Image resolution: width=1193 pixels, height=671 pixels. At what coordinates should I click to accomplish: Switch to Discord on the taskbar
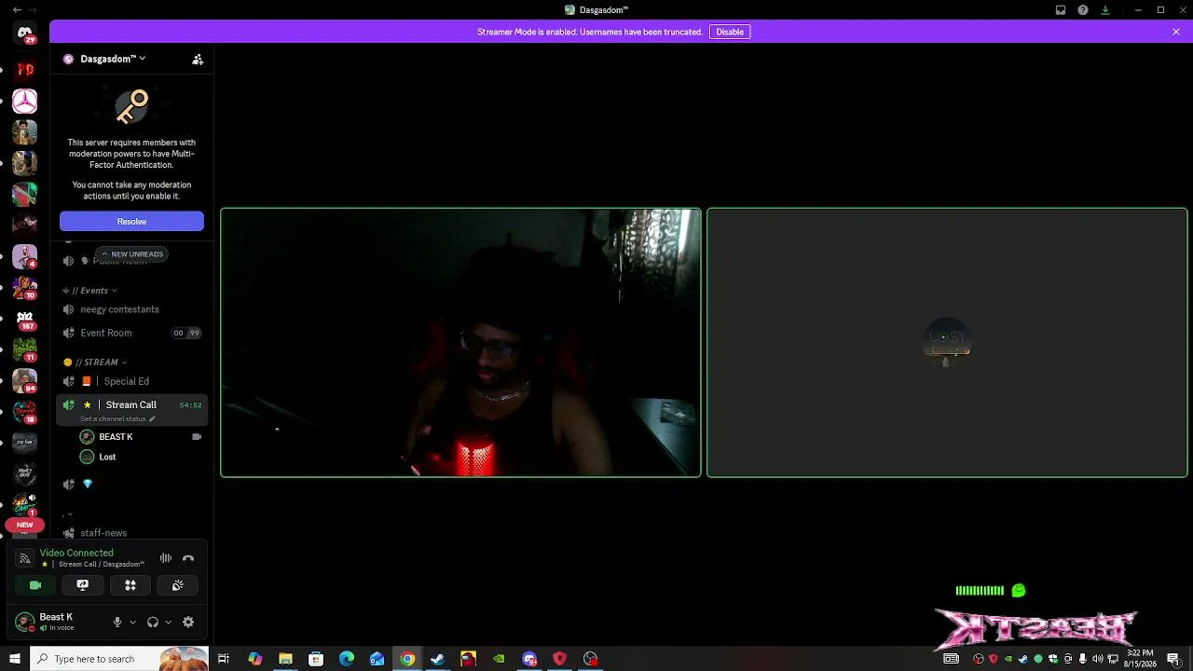(x=529, y=659)
